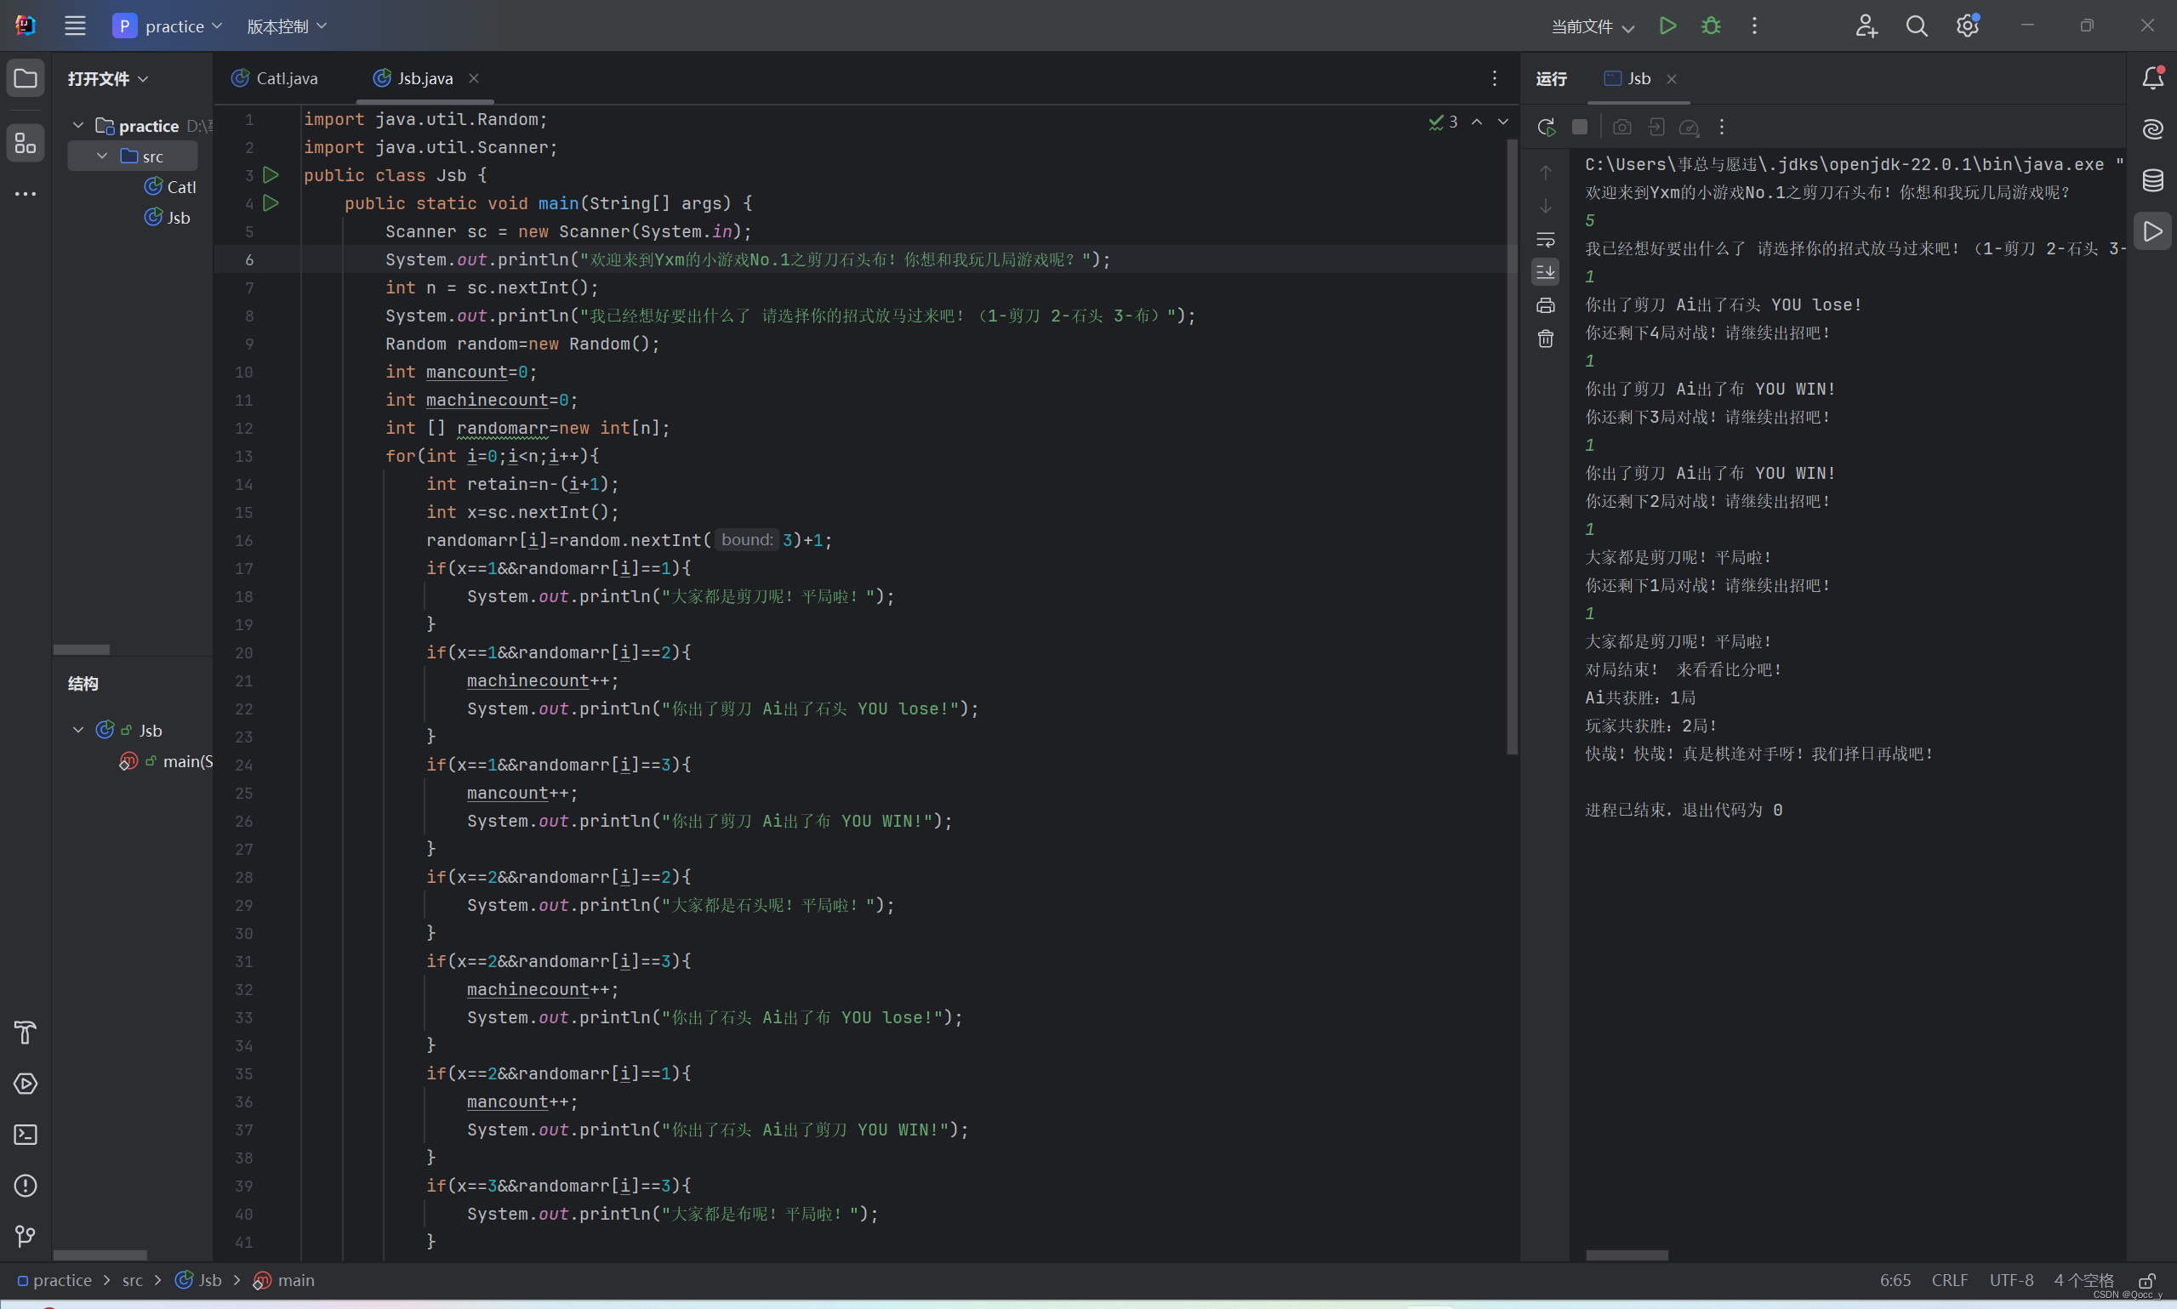The image size is (2177, 1309).
Task: Click the 4 个空格 indent setting
Action: point(2083,1280)
